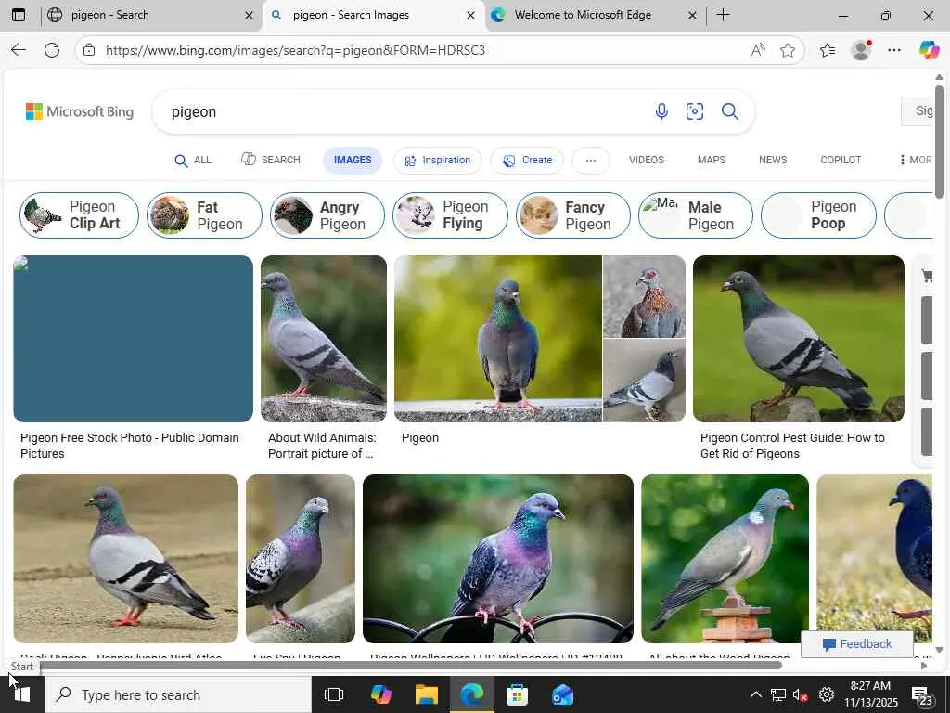Open Windows Start button
Image resolution: width=950 pixels, height=713 pixels.
[22, 694]
